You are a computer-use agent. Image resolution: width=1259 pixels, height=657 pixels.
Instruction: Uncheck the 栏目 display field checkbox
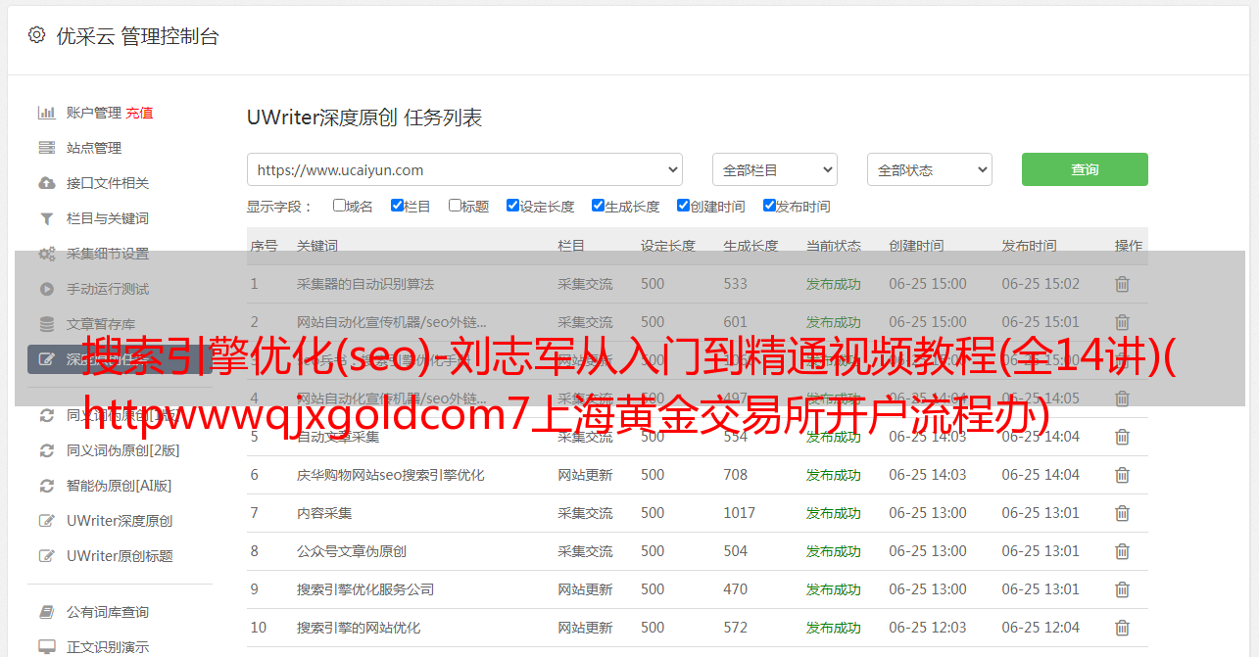[397, 206]
